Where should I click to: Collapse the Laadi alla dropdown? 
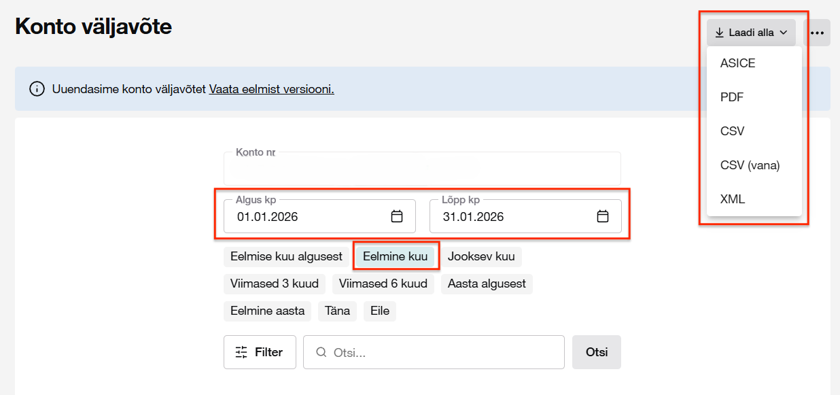(x=750, y=33)
